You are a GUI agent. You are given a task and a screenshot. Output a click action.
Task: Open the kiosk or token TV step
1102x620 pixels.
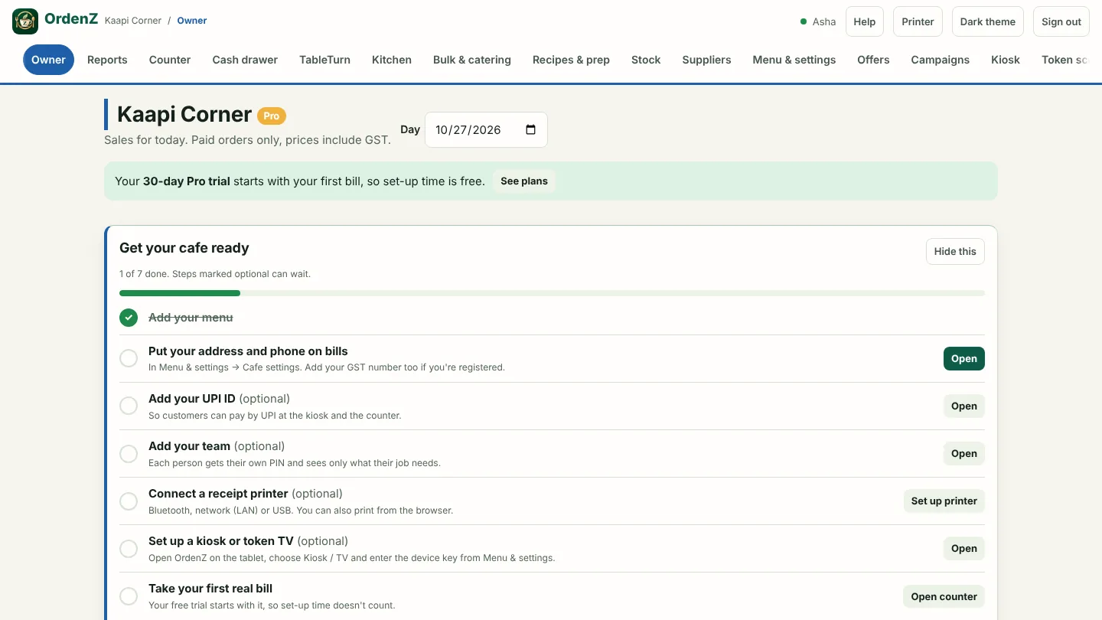964,548
